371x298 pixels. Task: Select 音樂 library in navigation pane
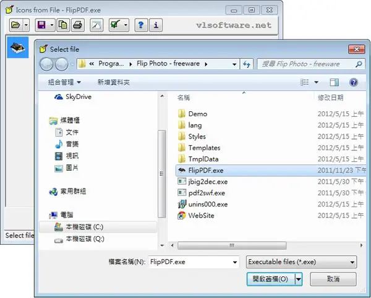[67, 144]
